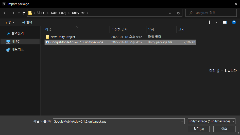Click the 네트워크 network icon
This screenshot has width=240, height=135.
point(8,50)
